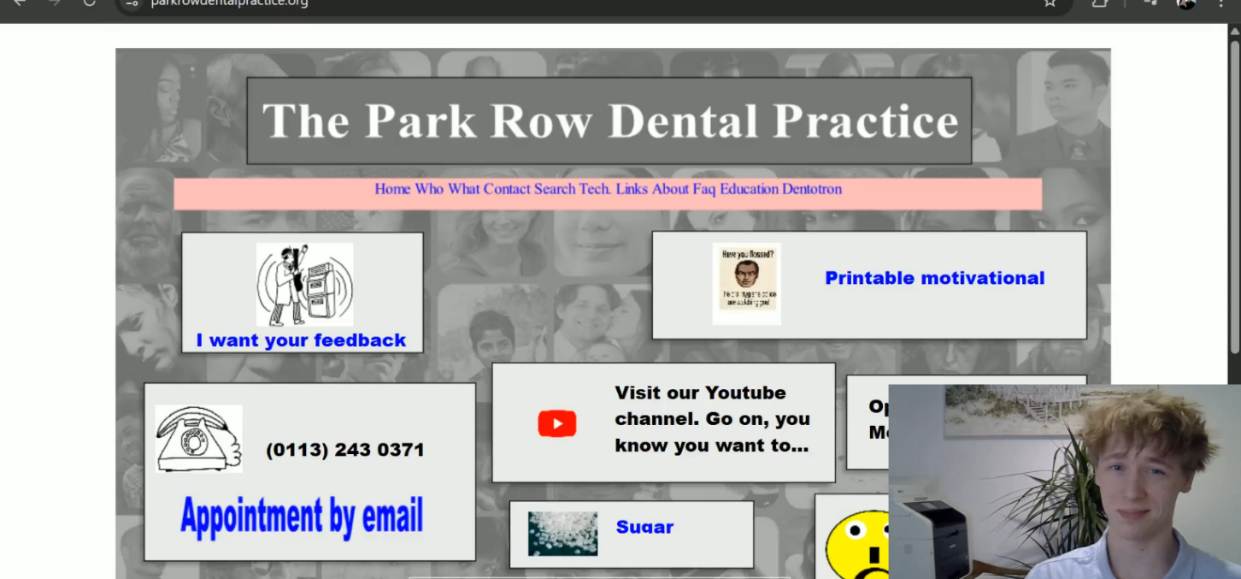This screenshot has width=1241, height=579.
Task: Select Education in the navigation bar
Action: 749,189
